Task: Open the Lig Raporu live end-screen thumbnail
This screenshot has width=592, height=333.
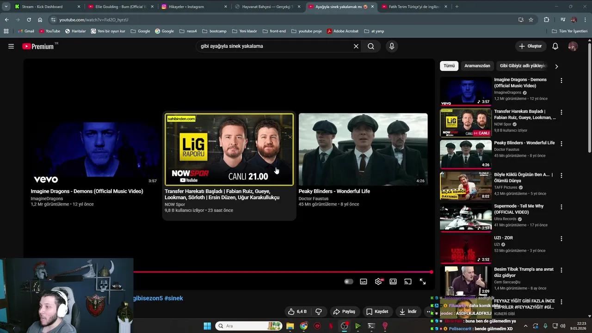Action: point(229,149)
